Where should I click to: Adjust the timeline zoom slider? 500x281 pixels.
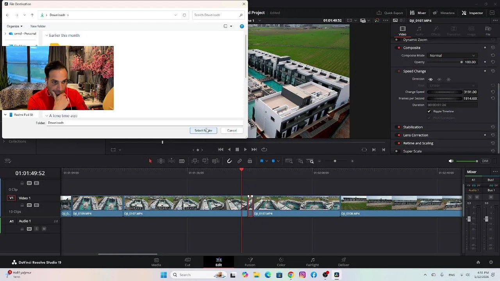tap(335, 161)
